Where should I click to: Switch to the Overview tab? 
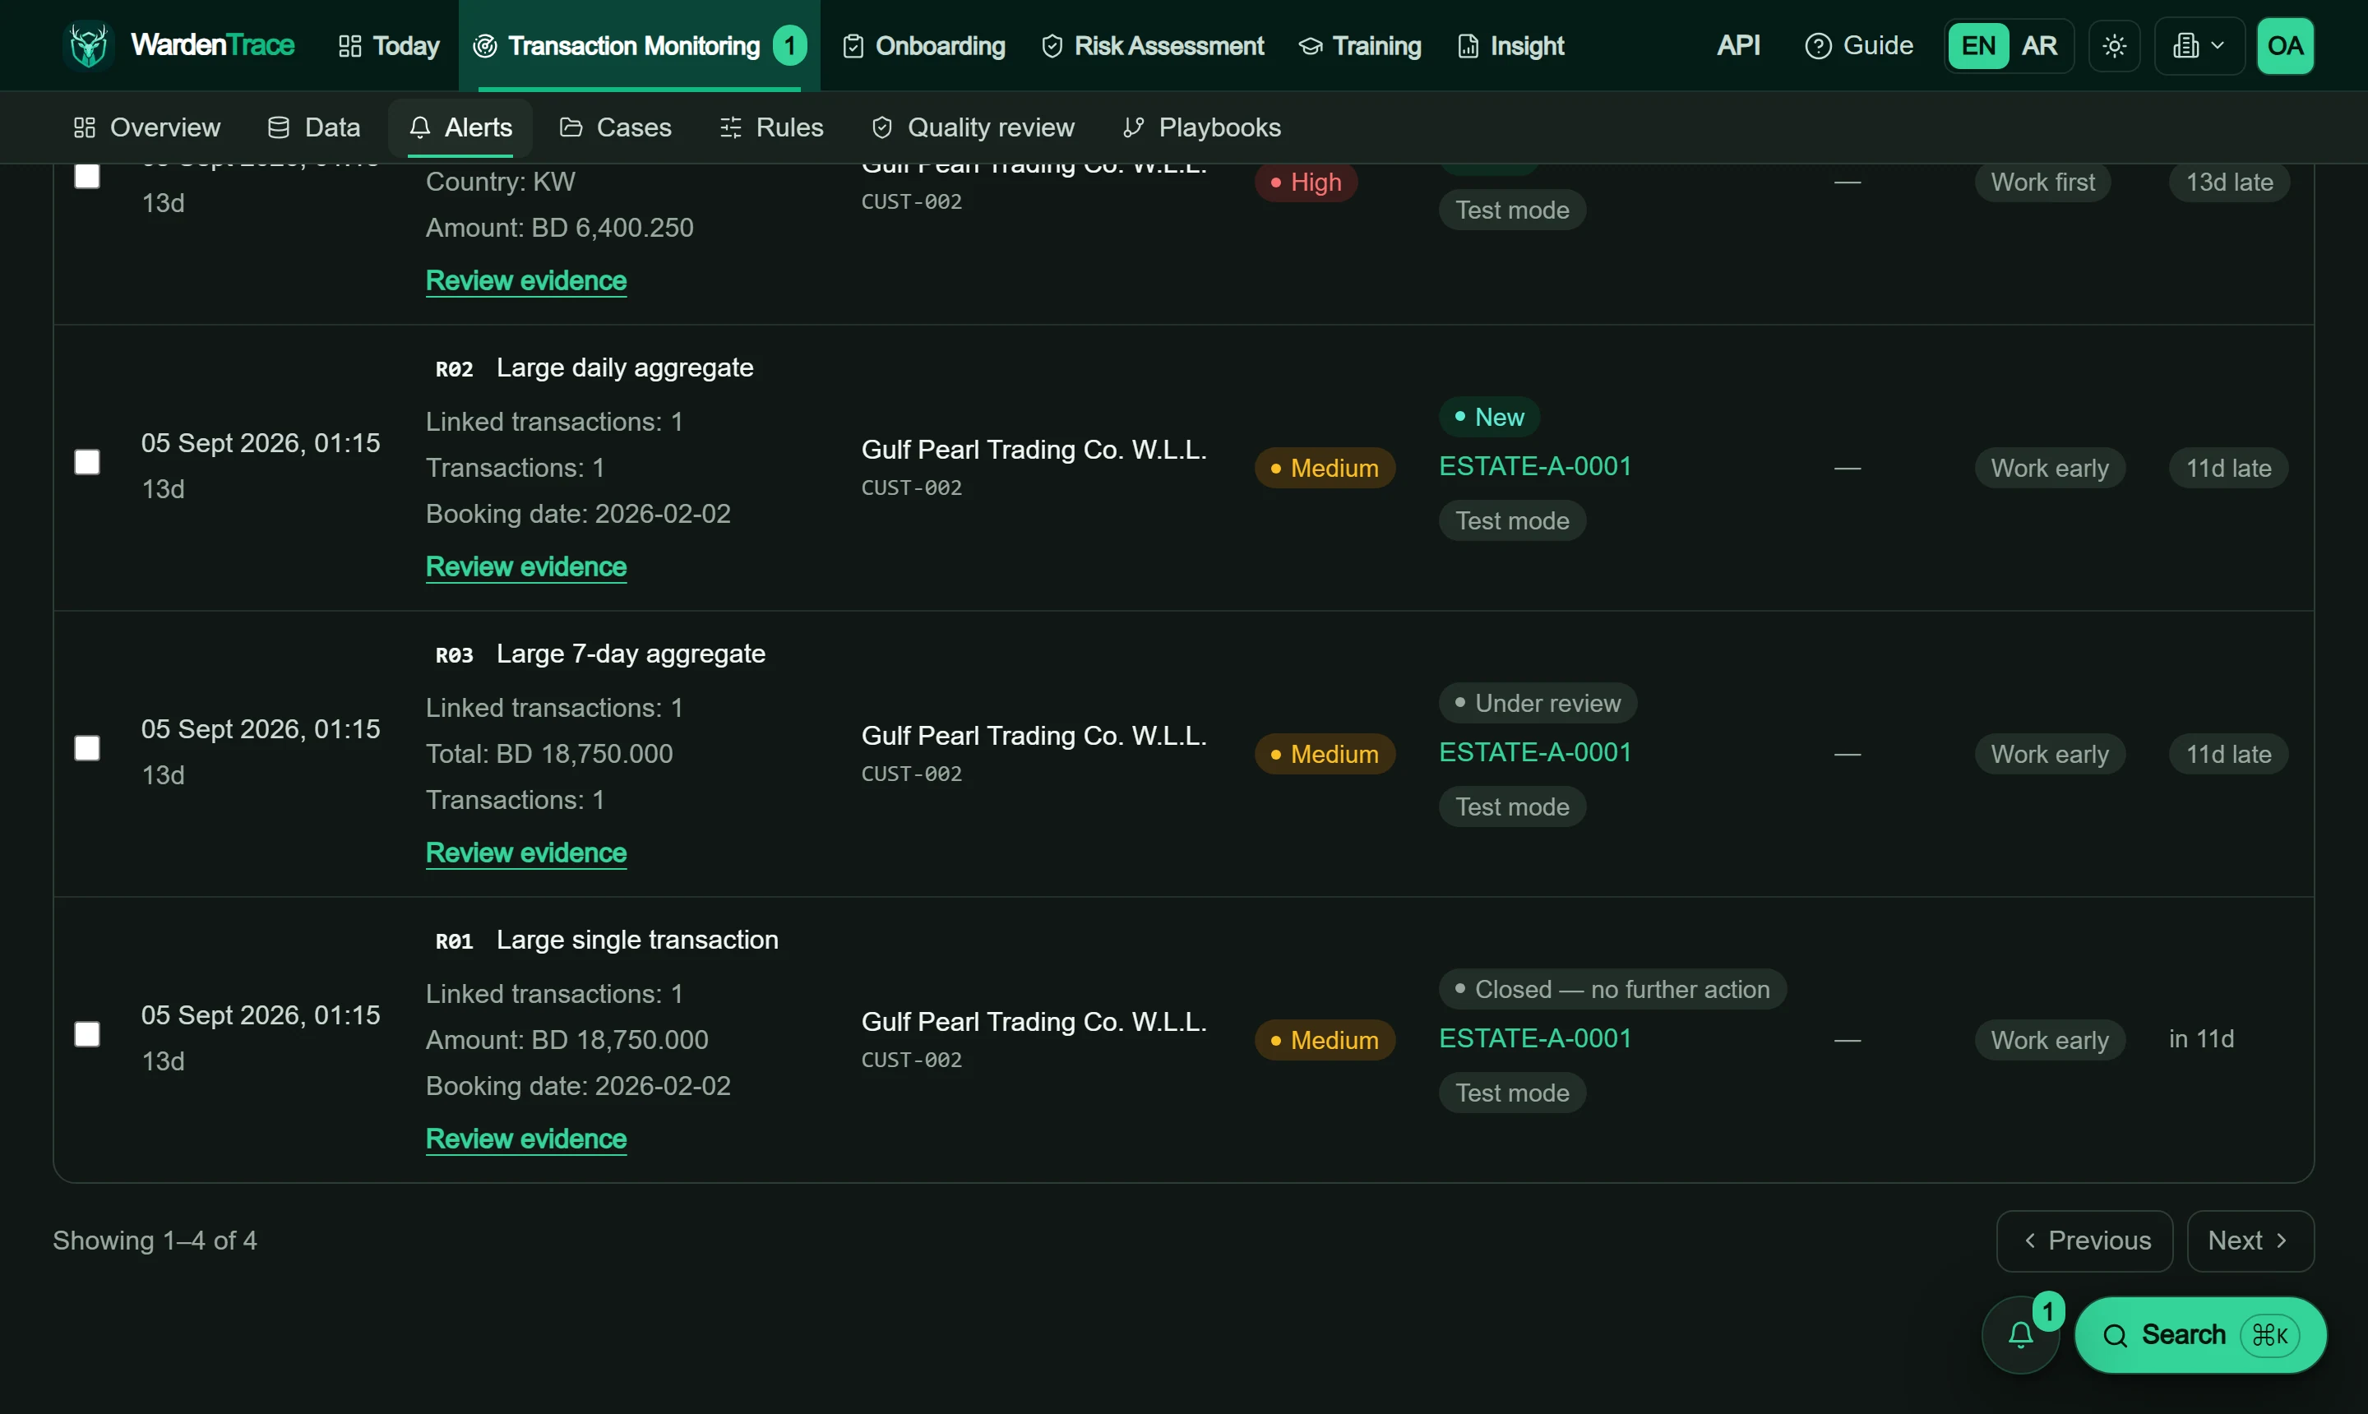pyautogui.click(x=146, y=127)
